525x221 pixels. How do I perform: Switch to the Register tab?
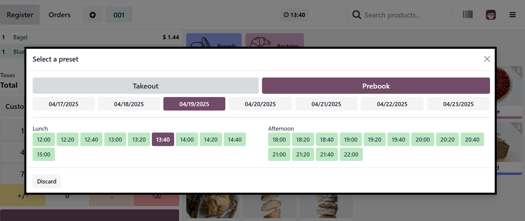click(20, 15)
